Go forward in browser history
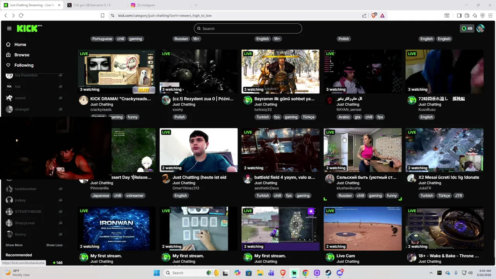Viewport: 496px width, 279px height. [x=13, y=15]
